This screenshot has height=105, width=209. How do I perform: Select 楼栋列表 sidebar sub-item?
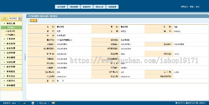click(11, 31)
